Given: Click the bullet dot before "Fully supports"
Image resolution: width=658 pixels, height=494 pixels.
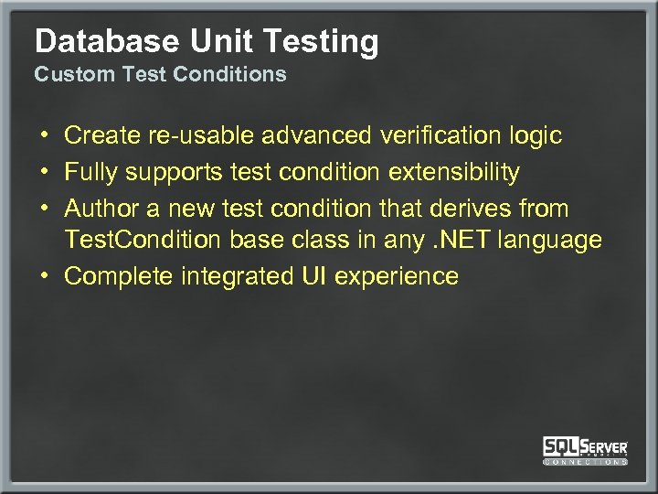Looking at the screenshot, I should click(x=44, y=172).
